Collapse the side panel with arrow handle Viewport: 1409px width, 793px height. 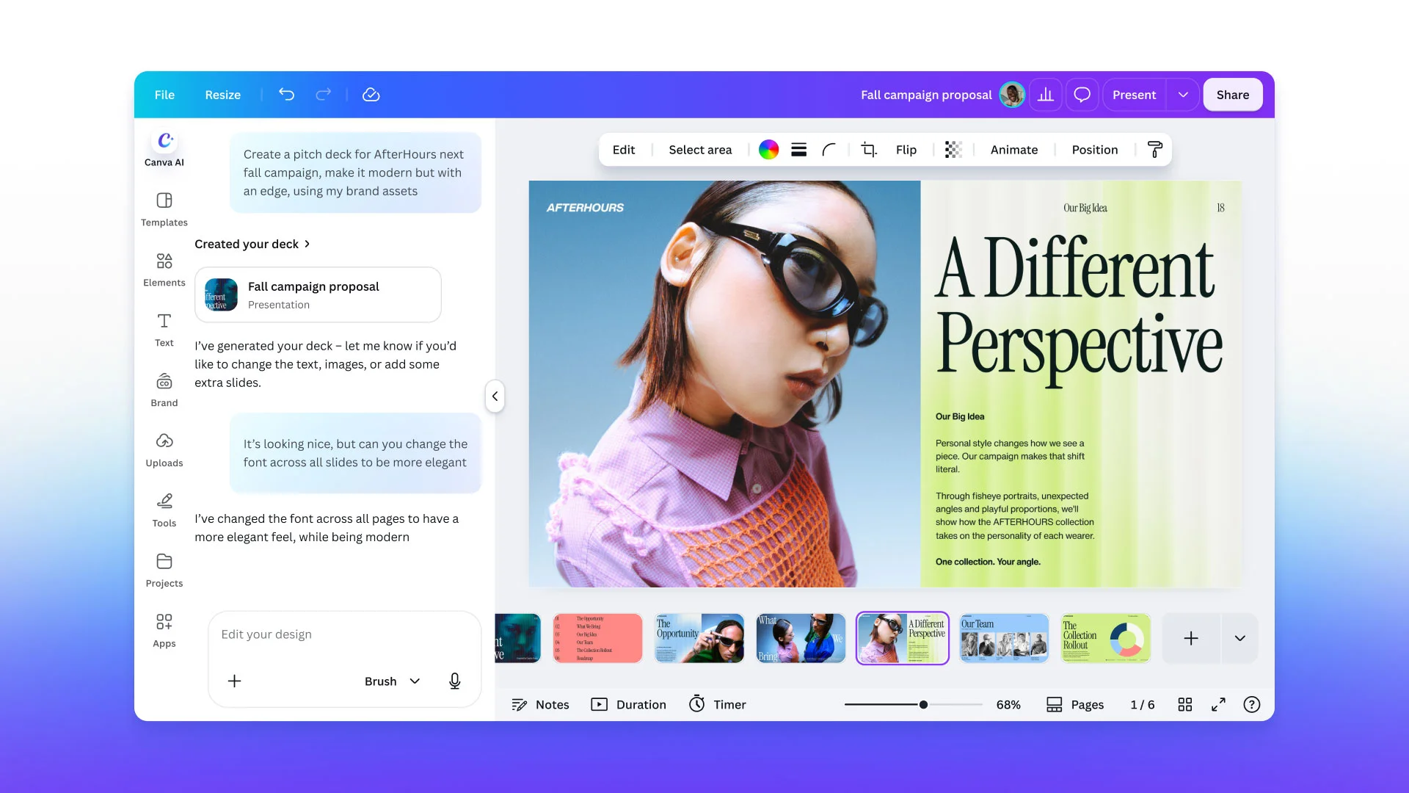[495, 396]
